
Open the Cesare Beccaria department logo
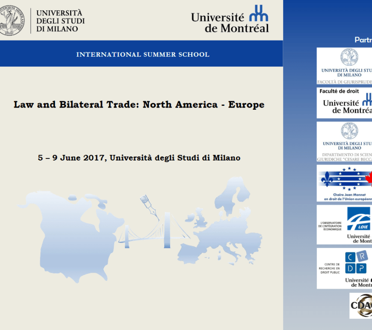pos(345,142)
